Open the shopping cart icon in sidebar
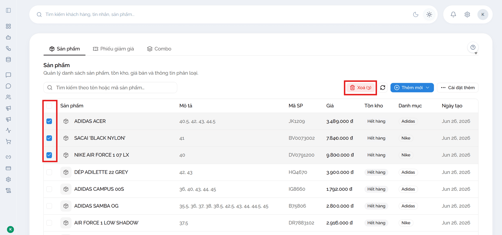The height and width of the screenshot is (235, 502). (x=8, y=141)
